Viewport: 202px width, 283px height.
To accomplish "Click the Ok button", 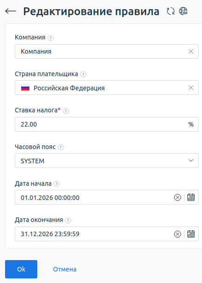I will click(x=21, y=269).
